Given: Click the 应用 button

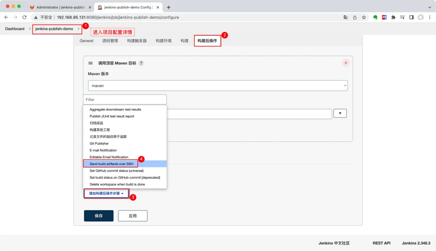Looking at the screenshot, I should tap(133, 216).
